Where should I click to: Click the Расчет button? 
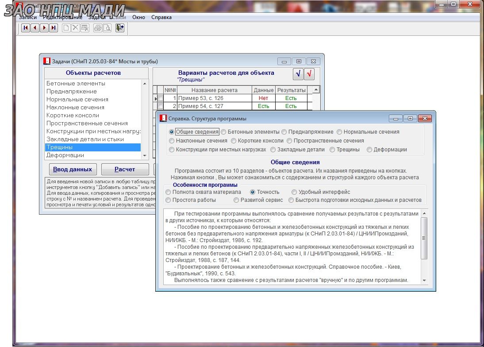[125, 169]
